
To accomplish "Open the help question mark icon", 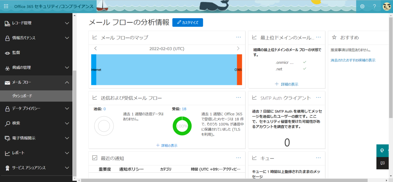I will (374, 6).
